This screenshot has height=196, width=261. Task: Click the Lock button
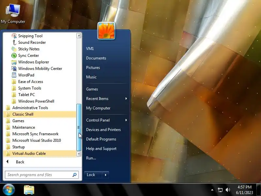pyautogui.click(x=93, y=175)
